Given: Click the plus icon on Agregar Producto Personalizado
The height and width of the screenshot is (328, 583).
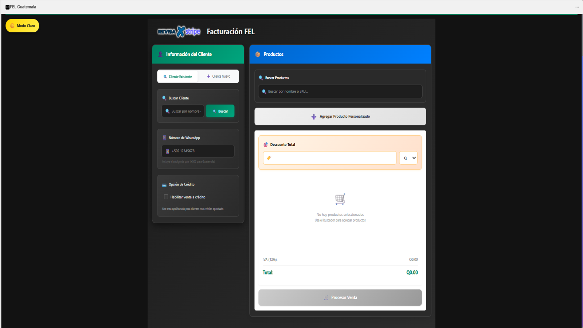Looking at the screenshot, I should [x=314, y=117].
